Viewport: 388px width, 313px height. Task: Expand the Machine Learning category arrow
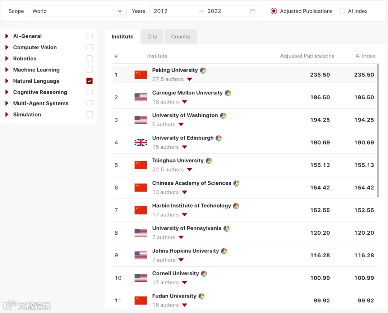(7, 70)
